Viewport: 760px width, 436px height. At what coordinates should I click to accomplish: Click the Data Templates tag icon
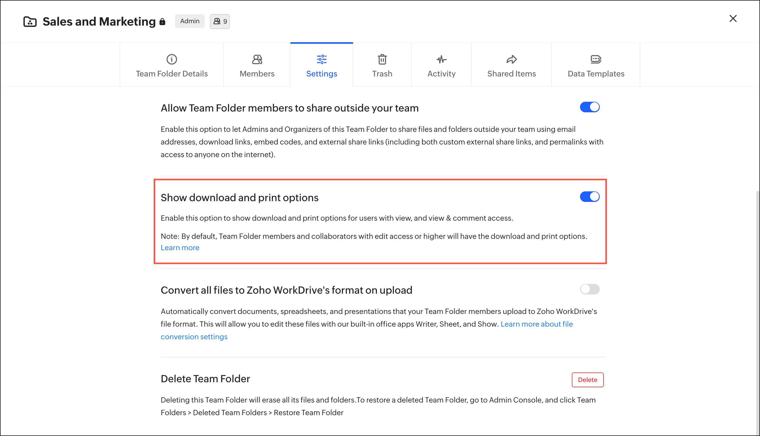[596, 59]
